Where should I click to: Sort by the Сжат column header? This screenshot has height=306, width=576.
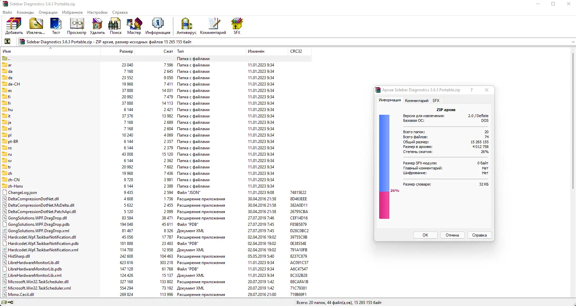pyautogui.click(x=155, y=51)
